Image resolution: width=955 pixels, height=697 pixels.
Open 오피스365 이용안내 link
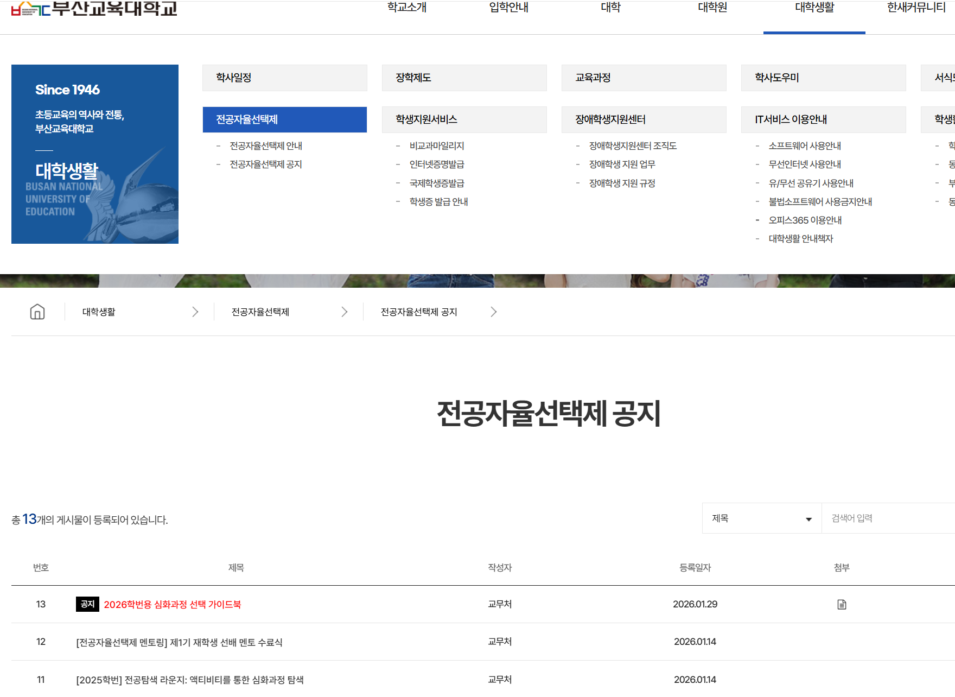click(805, 220)
